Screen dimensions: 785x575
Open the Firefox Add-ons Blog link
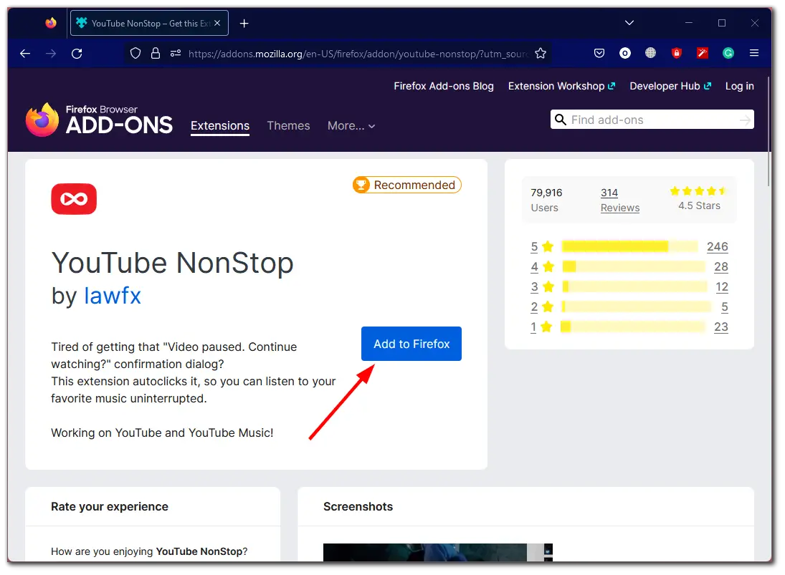(444, 86)
